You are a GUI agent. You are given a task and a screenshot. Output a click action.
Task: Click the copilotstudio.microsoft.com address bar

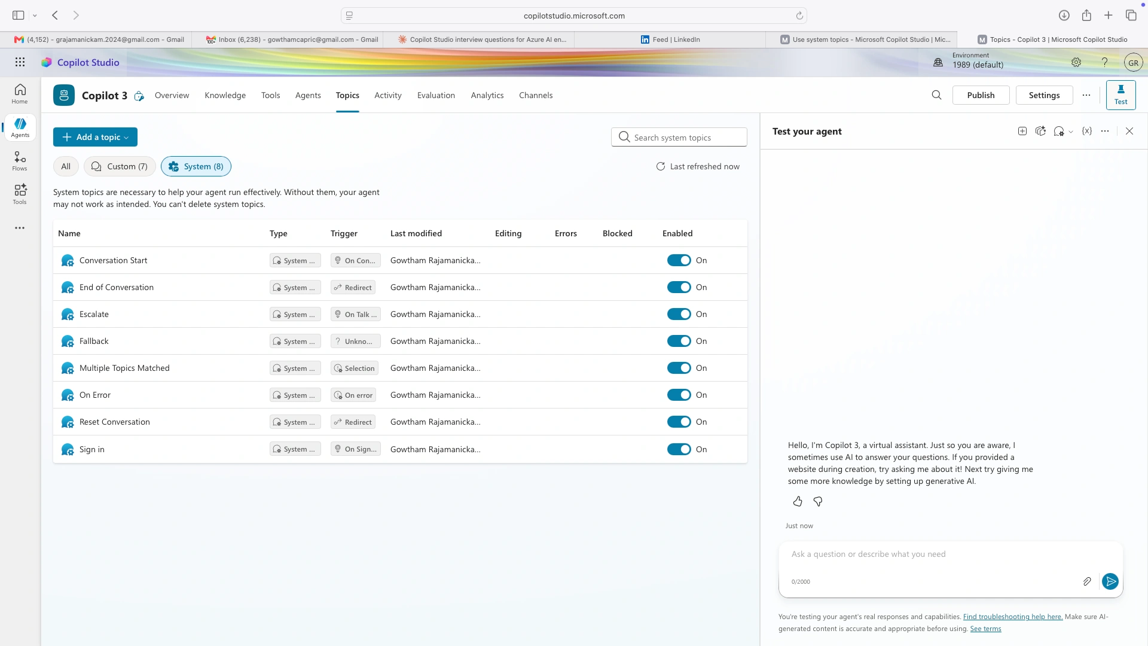pyautogui.click(x=574, y=16)
